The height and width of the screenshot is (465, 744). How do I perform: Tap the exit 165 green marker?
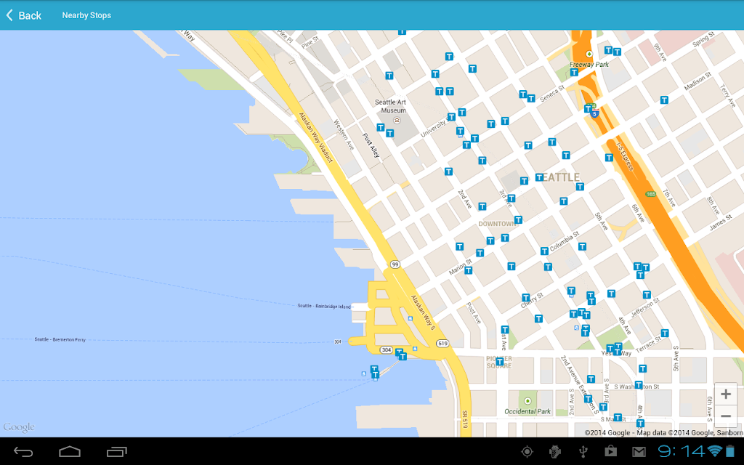(650, 194)
